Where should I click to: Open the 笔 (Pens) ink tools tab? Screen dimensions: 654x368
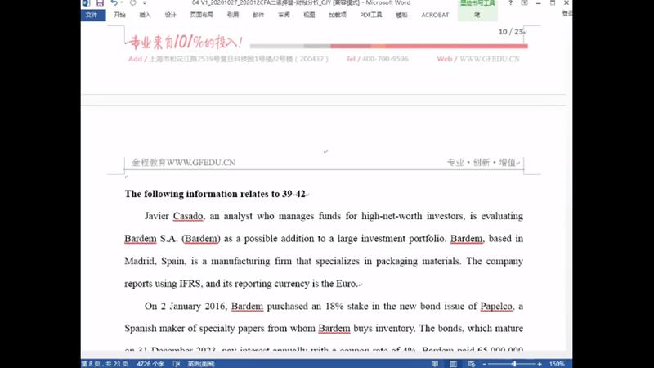coord(477,15)
